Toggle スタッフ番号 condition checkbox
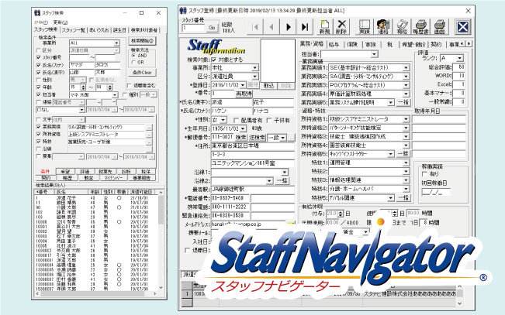The width and height of the screenshot is (505, 315). click(x=39, y=57)
